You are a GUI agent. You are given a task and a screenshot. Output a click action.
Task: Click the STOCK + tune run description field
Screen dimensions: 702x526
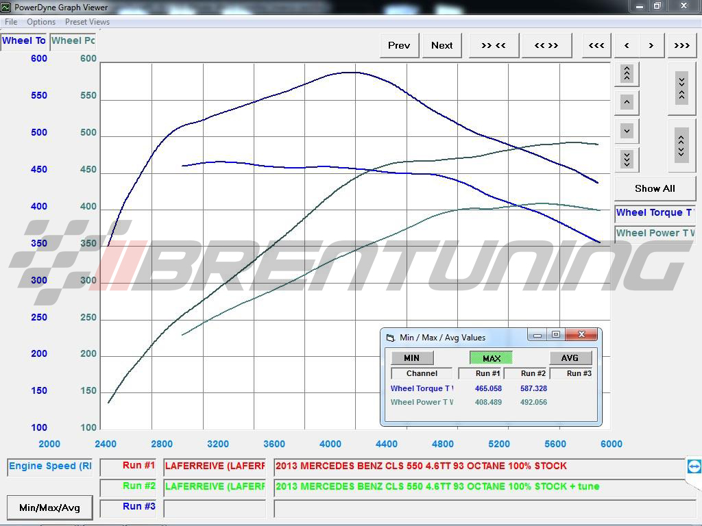pyautogui.click(x=479, y=487)
